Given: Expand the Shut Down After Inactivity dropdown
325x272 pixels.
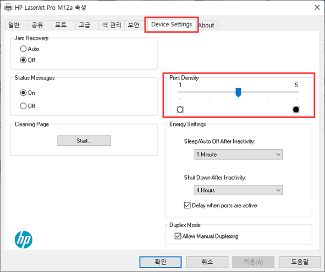Looking at the screenshot, I should pos(238,190).
